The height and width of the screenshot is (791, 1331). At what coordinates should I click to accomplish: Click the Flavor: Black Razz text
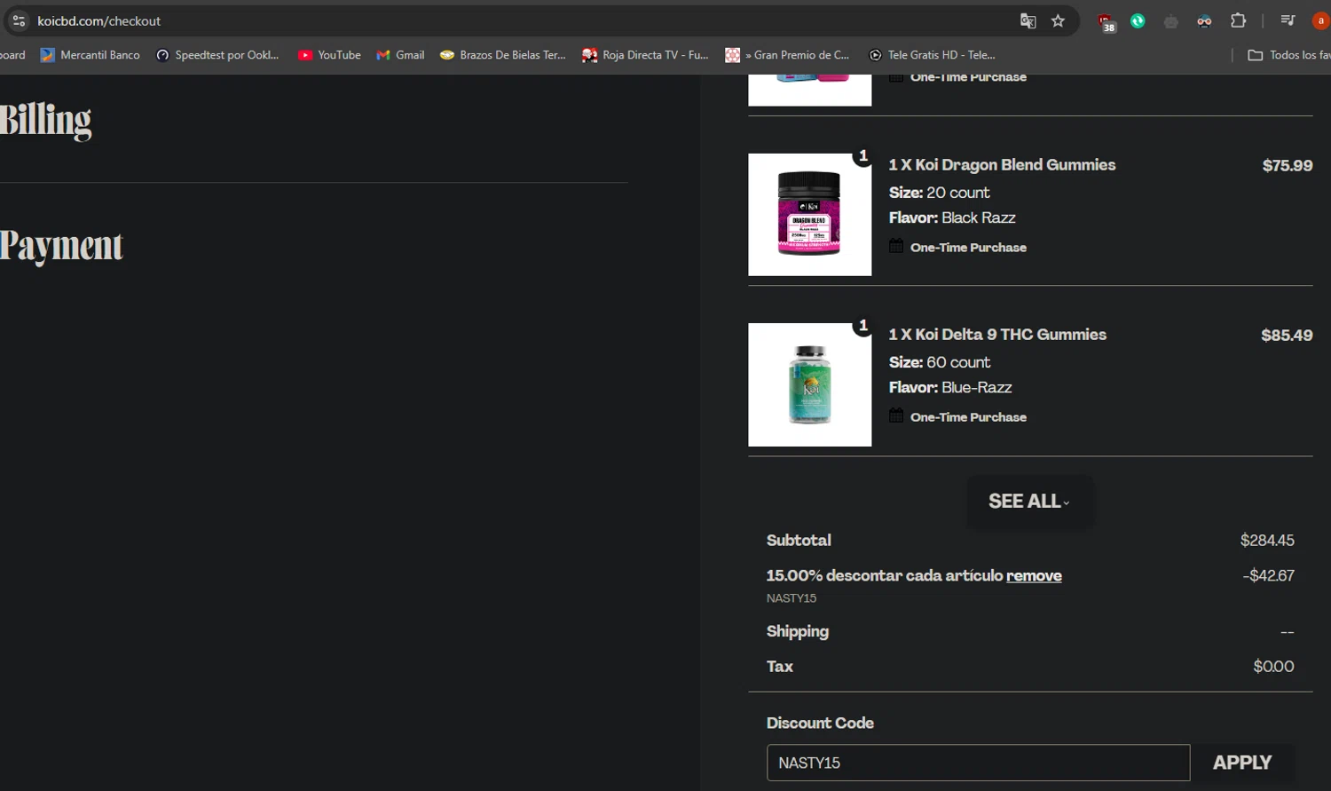click(x=952, y=218)
